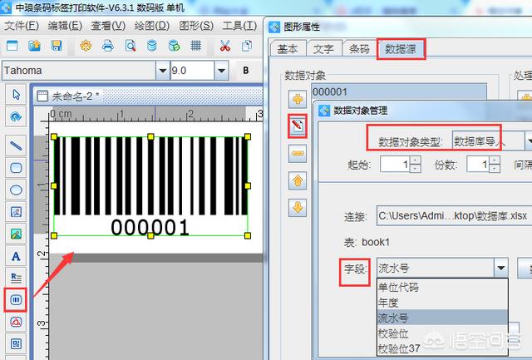
Task: Select the insert picture tool
Action: 16,212
